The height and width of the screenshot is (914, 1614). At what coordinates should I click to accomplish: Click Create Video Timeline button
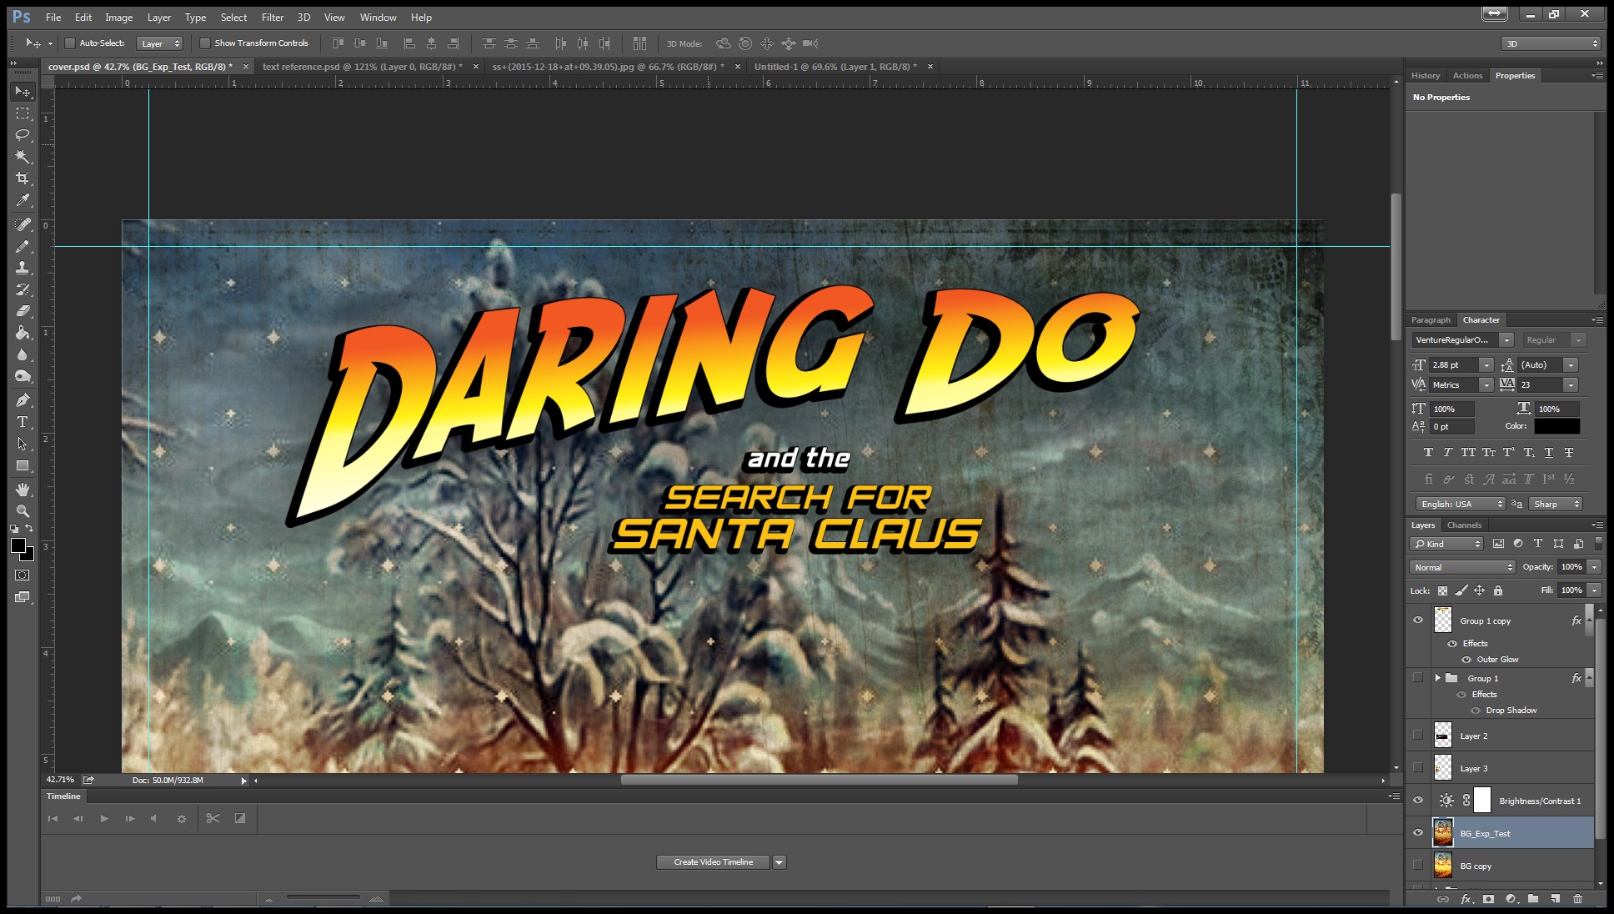click(713, 862)
